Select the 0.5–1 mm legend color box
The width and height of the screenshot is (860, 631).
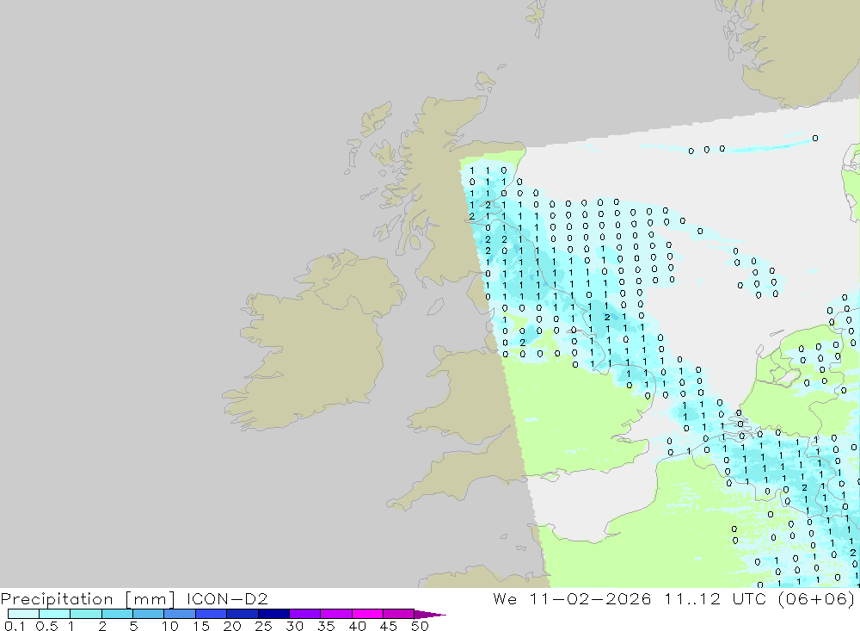point(55,614)
